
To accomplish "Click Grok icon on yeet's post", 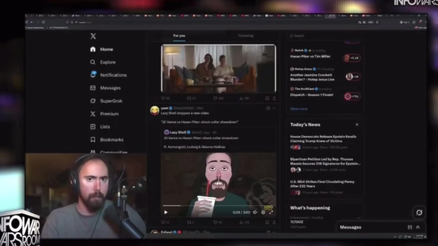I will pos(268,108).
